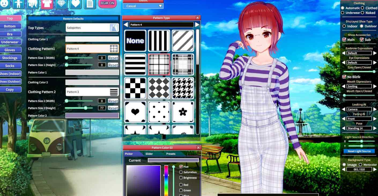Viewport: 378px width, 196px height.
Task: Open the hair category icon
Action: click(x=33, y=3)
